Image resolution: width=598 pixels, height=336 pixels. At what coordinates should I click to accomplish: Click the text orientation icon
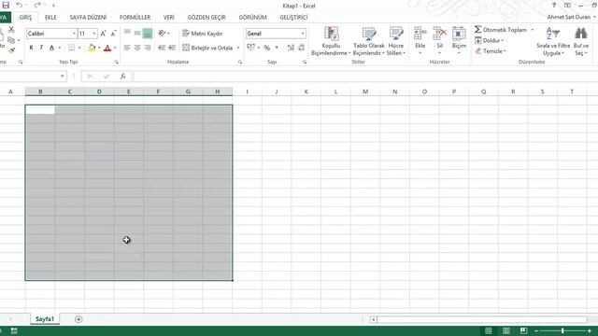[162, 34]
